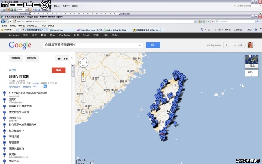Close the active Google Maps tab
This screenshot has height=164, width=262.
[47, 30]
